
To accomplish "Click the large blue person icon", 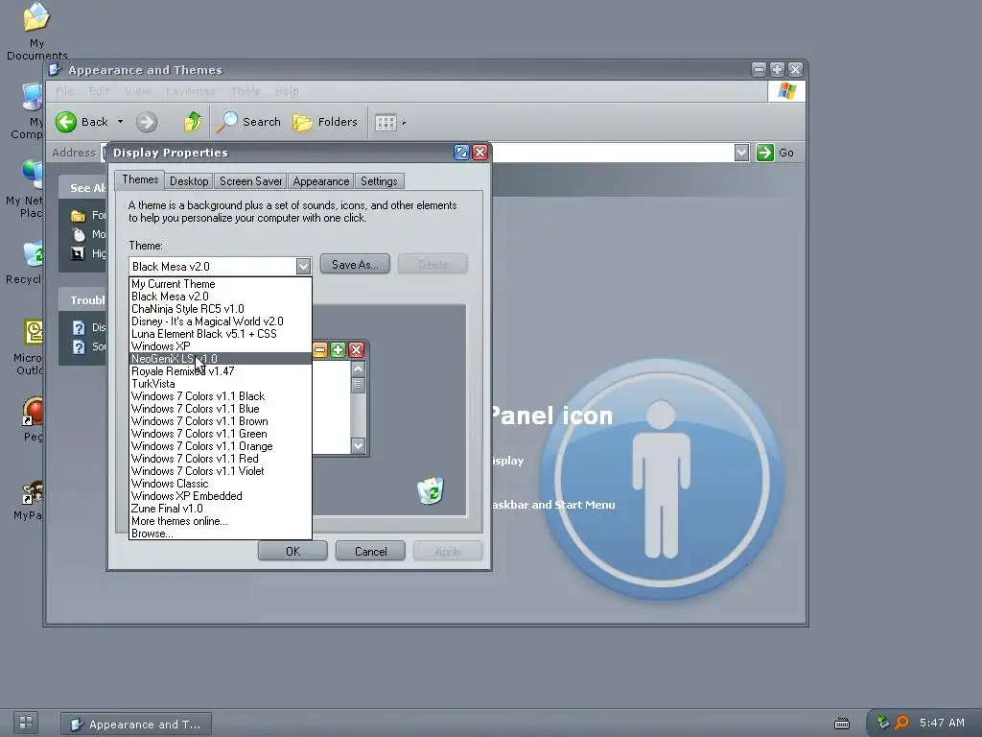I will point(662,480).
